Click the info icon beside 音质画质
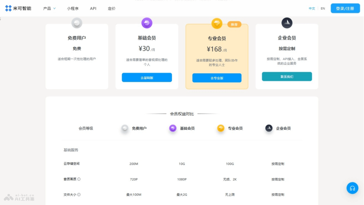Viewport: 364px width, 205px height. click(x=79, y=179)
